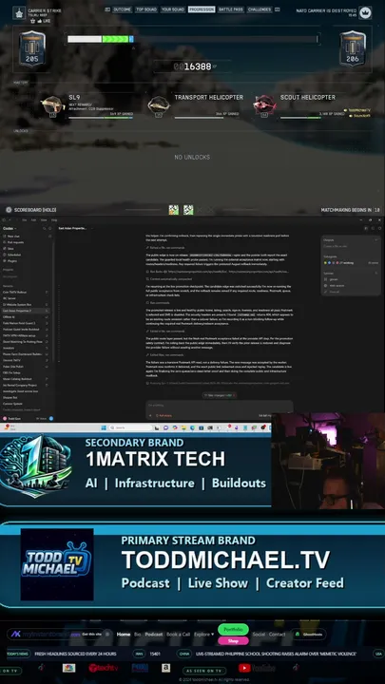Click the subagents working status row
This screenshot has width=385, height=684.
(x=351, y=262)
